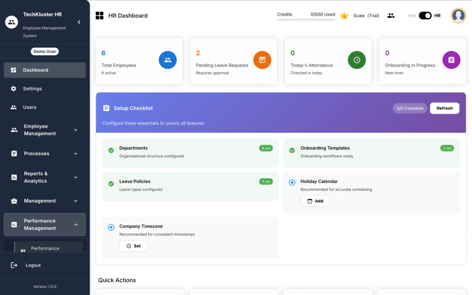The height and width of the screenshot is (295, 472).
Task: Toggle the Hire/HR mode switch
Action: pos(425,16)
